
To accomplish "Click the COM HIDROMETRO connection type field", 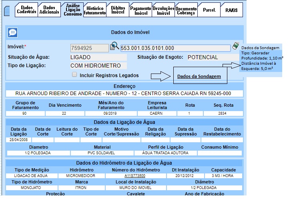I will point(98,66).
